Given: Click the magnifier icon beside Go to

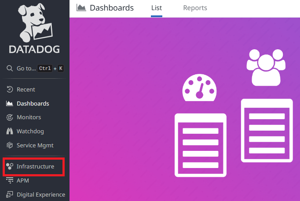Looking at the screenshot, I should (x=9, y=69).
